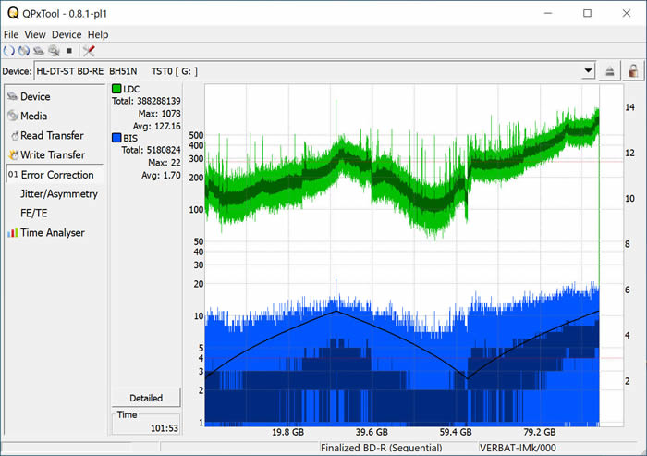Open the Time Analyser panel
647x456 pixels.
coord(52,233)
